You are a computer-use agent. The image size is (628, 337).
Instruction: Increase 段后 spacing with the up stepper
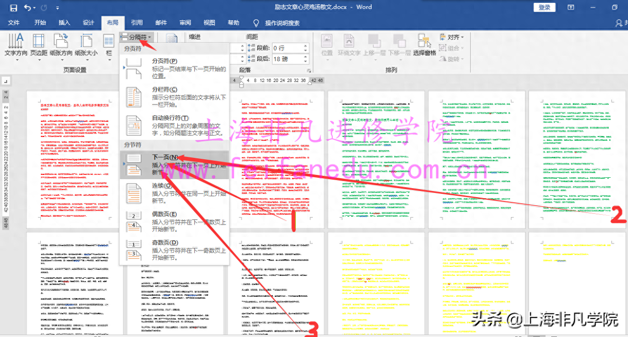click(305, 57)
